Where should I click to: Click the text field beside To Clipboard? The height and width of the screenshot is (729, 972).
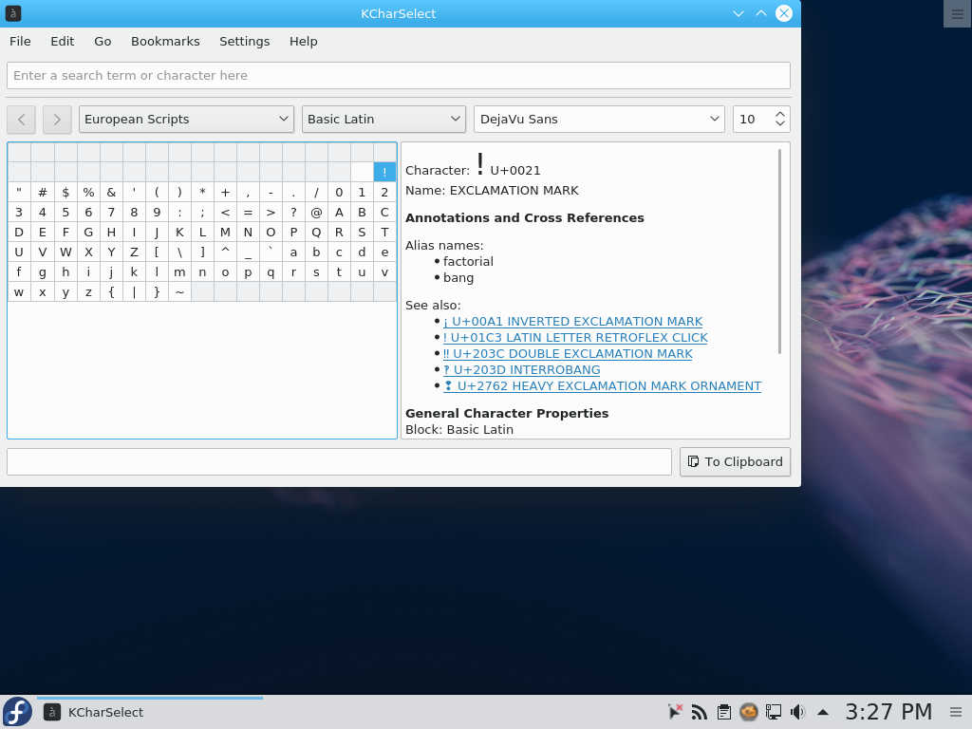[x=339, y=462]
